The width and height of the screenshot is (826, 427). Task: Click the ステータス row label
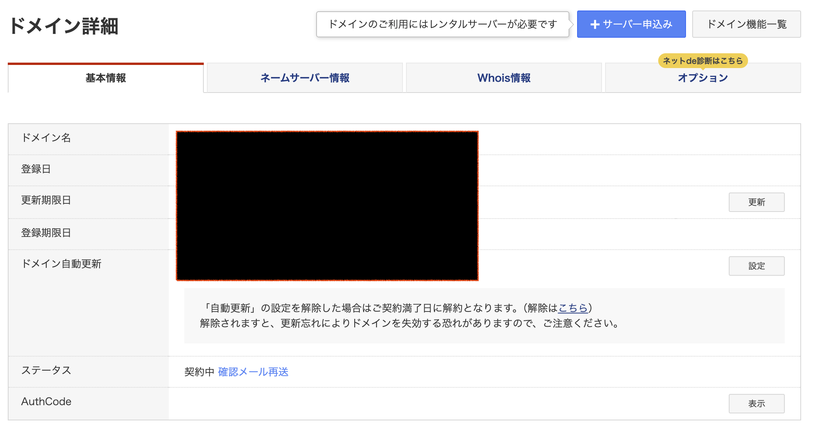coord(46,370)
